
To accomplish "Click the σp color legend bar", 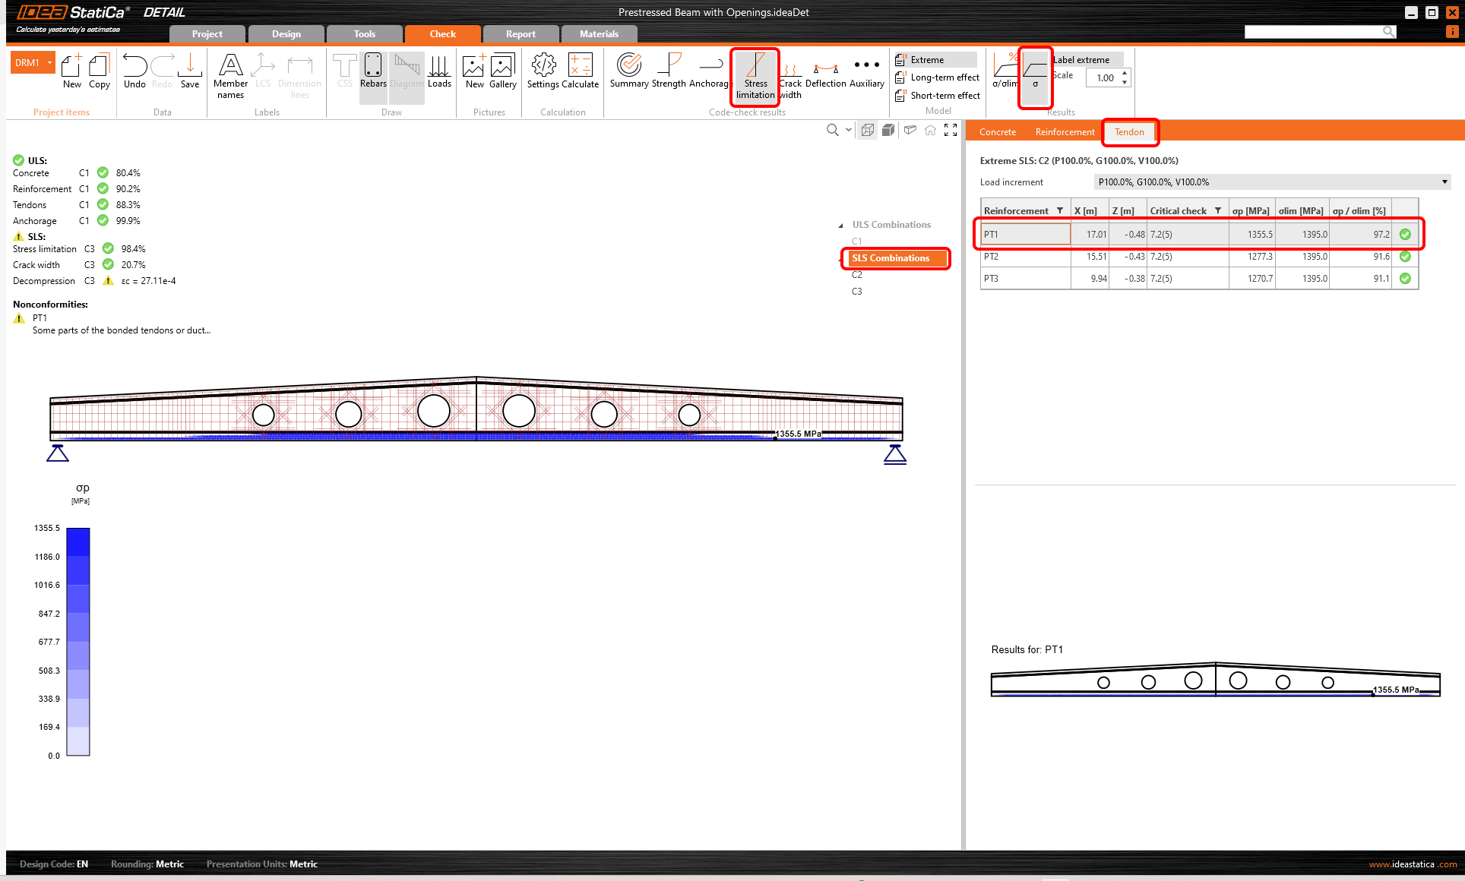I will (x=78, y=642).
